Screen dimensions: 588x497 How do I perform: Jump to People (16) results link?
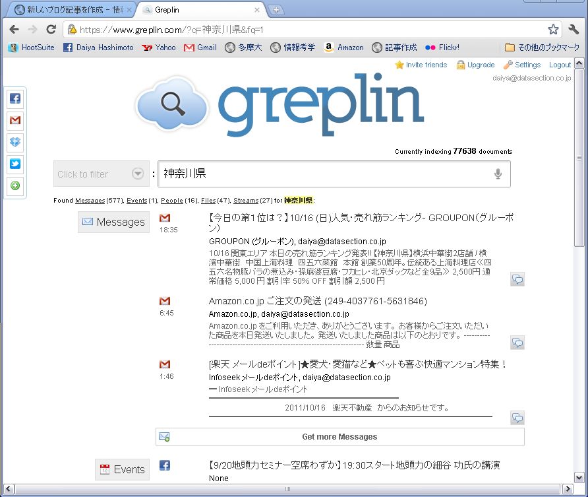[x=172, y=201]
